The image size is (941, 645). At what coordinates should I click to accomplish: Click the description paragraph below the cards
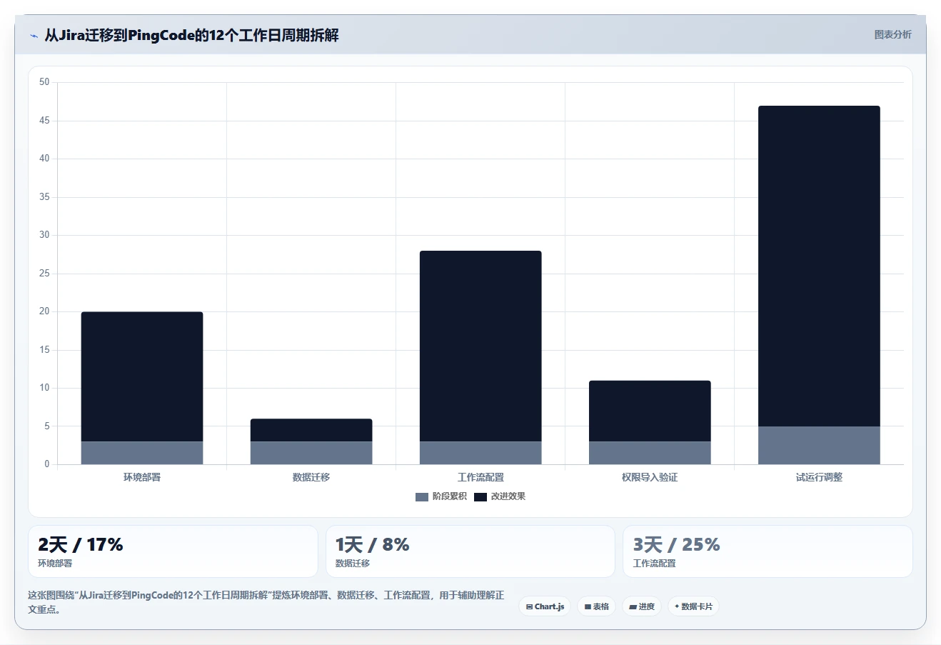(266, 602)
